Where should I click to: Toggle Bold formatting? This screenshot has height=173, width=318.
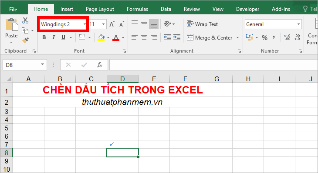[x=44, y=37]
